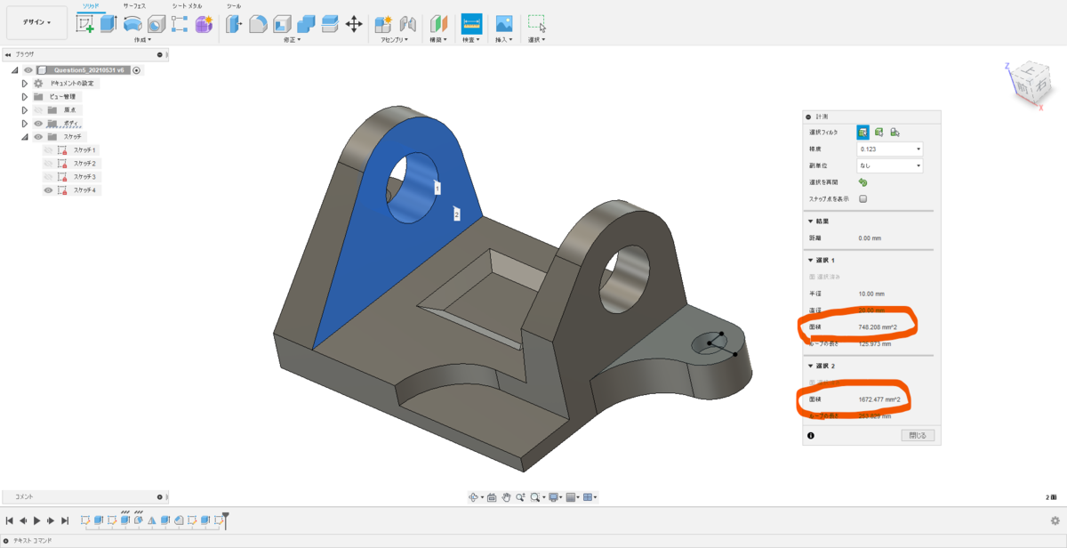The width and height of the screenshot is (1067, 548).
Task: Select the Extrude tool icon
Action: 108,24
